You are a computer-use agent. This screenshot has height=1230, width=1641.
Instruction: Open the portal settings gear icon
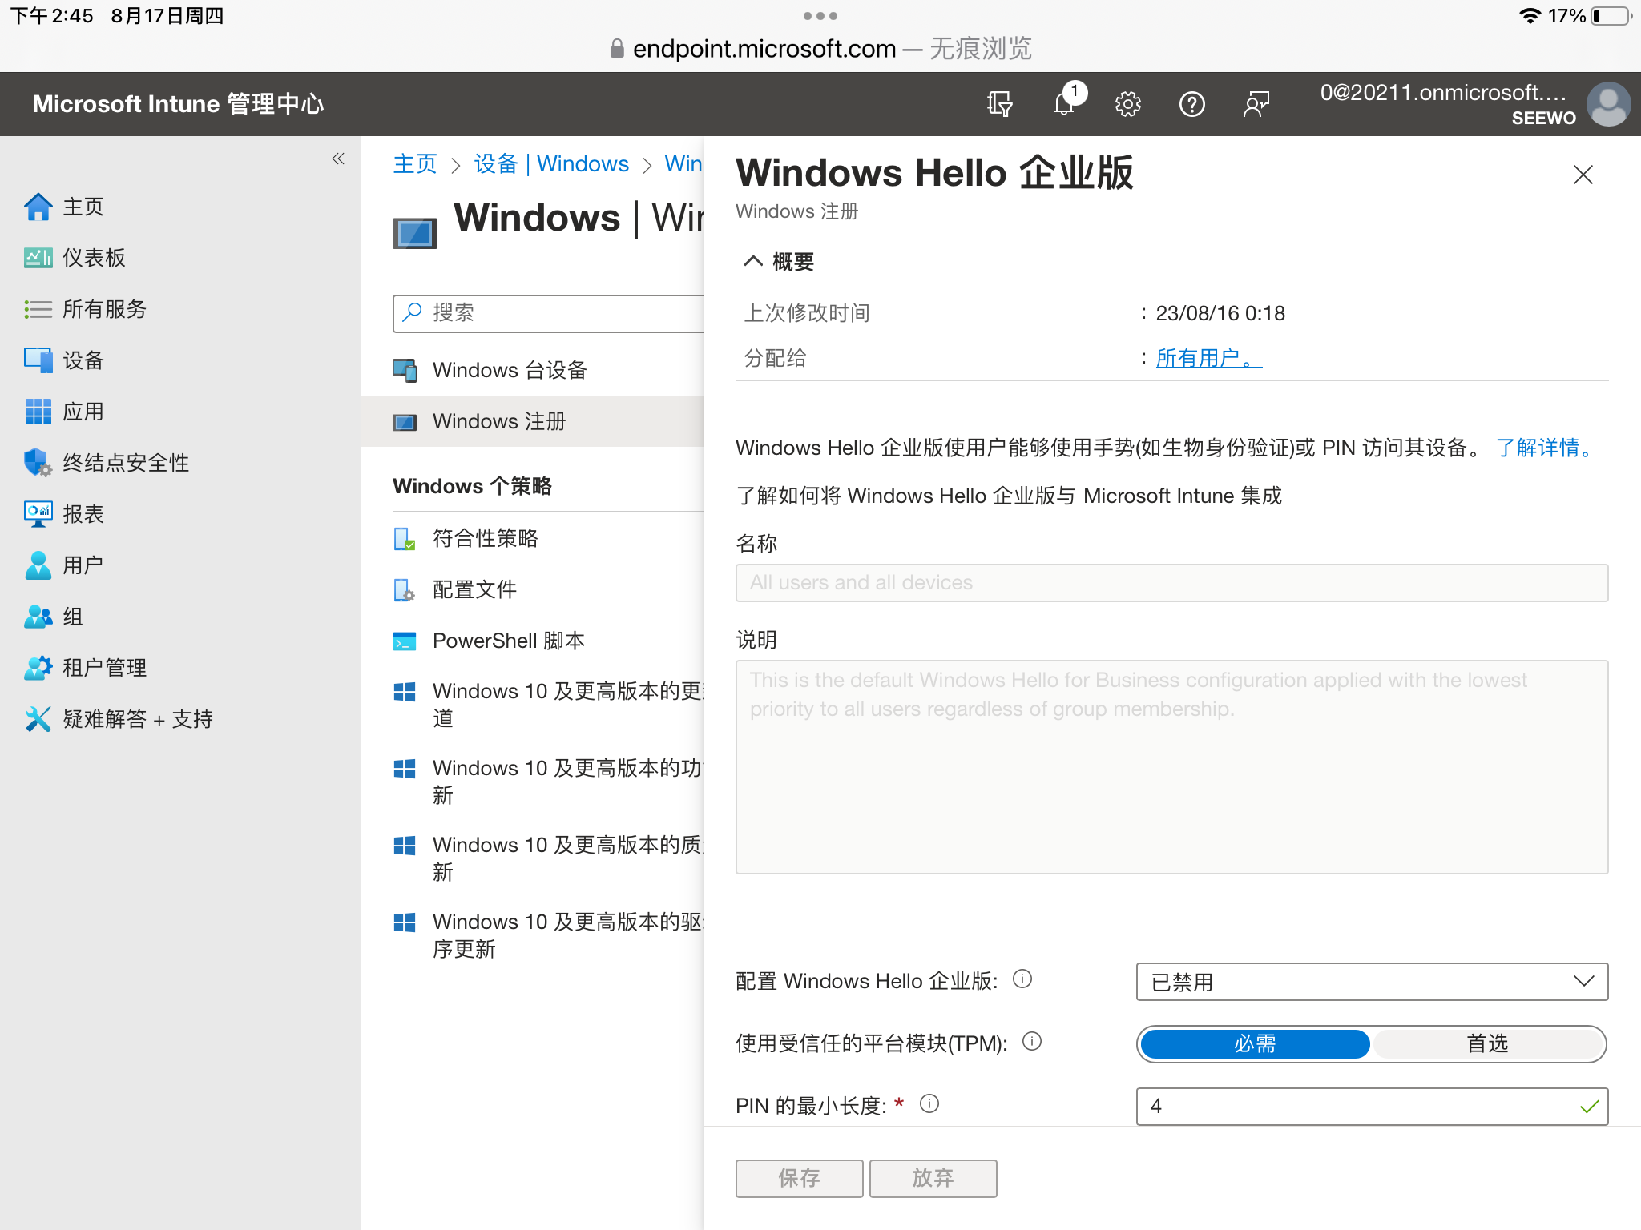(1127, 104)
